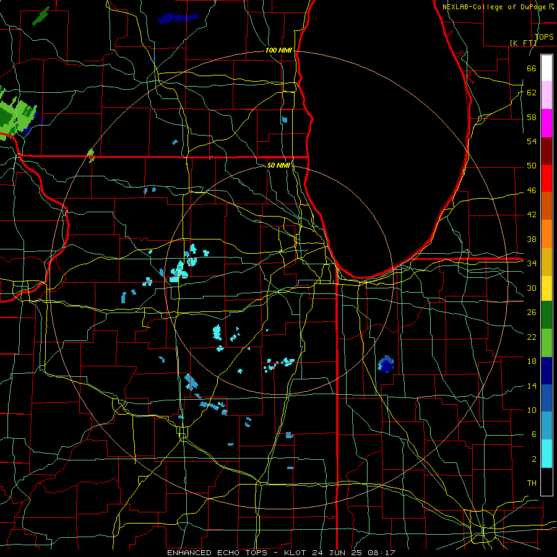Viewport: 557px width, 557px height.
Task: Click the "58" legend value
Action: coord(532,117)
